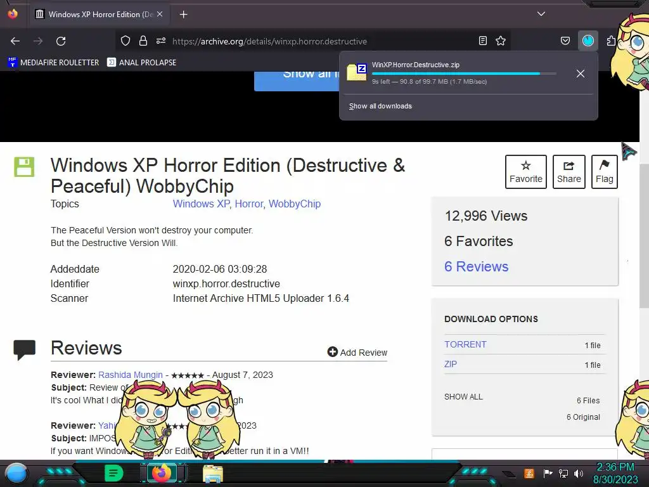Open tracking protection shield icon
This screenshot has height=487, width=649.
125,41
